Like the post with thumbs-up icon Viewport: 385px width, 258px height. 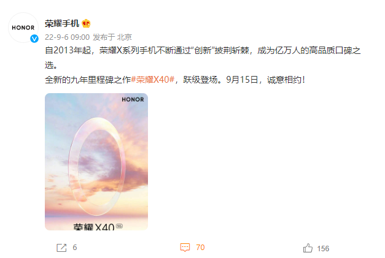[x=308, y=248]
